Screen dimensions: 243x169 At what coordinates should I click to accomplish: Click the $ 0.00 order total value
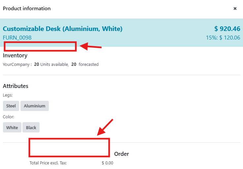click(107, 163)
